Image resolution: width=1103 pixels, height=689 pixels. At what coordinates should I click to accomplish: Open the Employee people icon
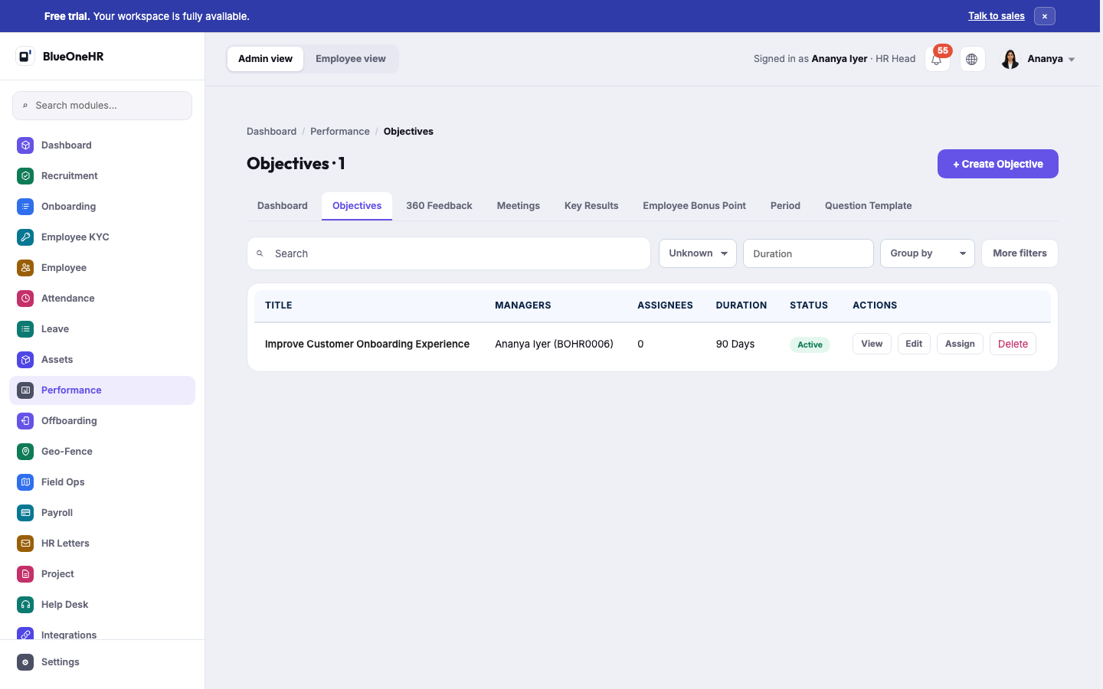[25, 268]
